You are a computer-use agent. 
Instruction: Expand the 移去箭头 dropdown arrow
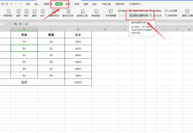click(x=163, y=11)
